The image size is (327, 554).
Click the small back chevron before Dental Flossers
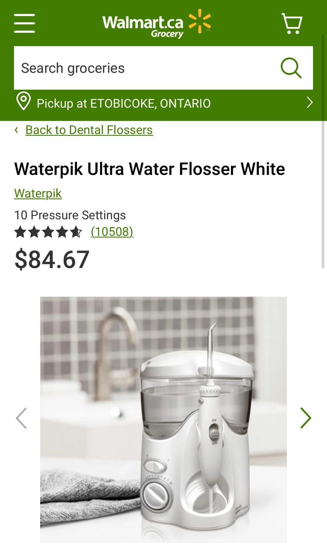pyautogui.click(x=17, y=130)
